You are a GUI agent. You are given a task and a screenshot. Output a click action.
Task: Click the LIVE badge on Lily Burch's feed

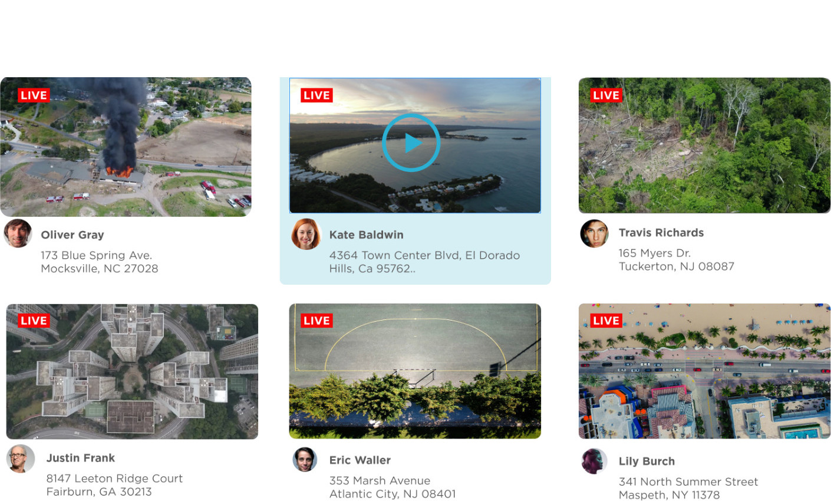pyautogui.click(x=606, y=320)
